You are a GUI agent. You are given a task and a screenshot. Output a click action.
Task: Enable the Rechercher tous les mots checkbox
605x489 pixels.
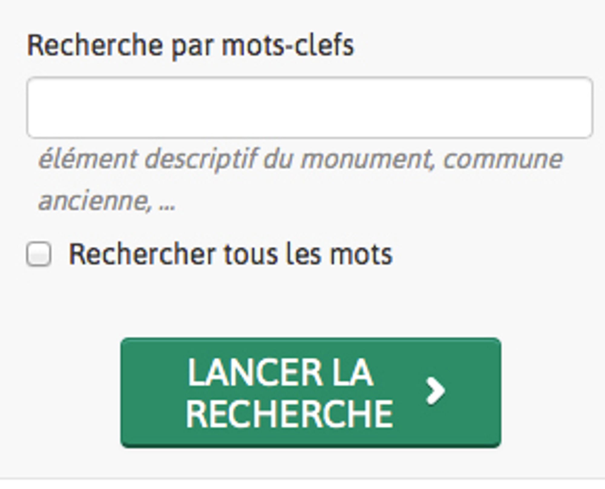pos(39,254)
